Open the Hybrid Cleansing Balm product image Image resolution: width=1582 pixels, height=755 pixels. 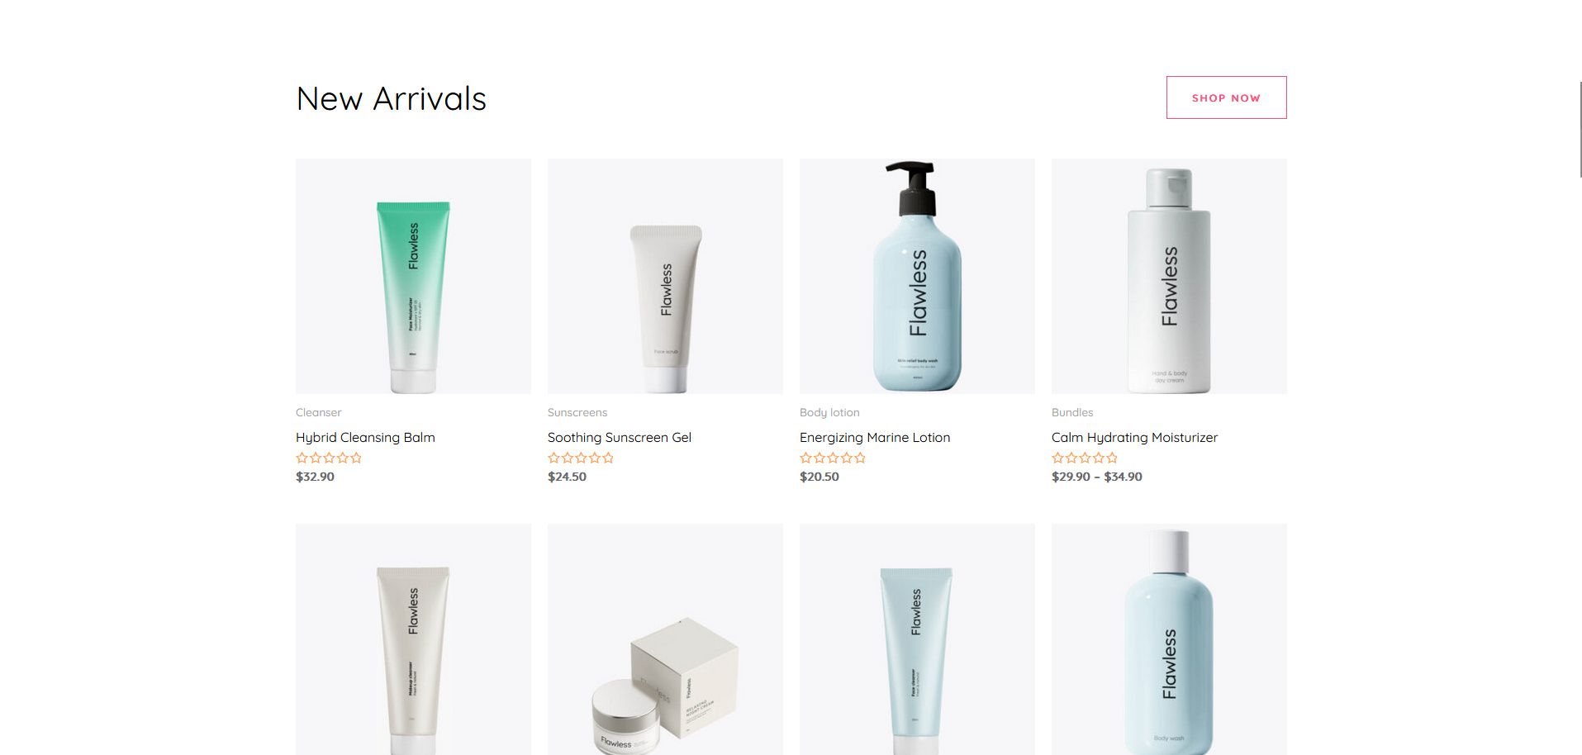pos(413,276)
